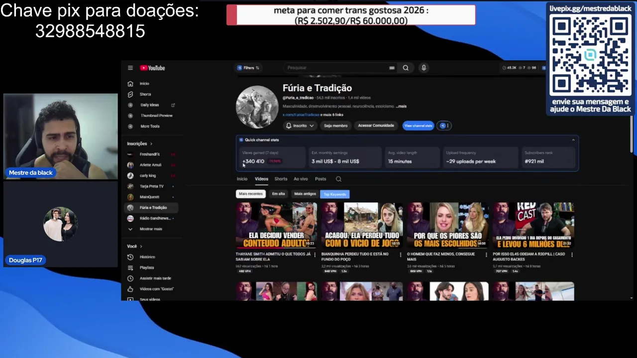Image resolution: width=637 pixels, height=358 pixels.
Task: Open the extension three-dot options menu
Action: point(444,126)
